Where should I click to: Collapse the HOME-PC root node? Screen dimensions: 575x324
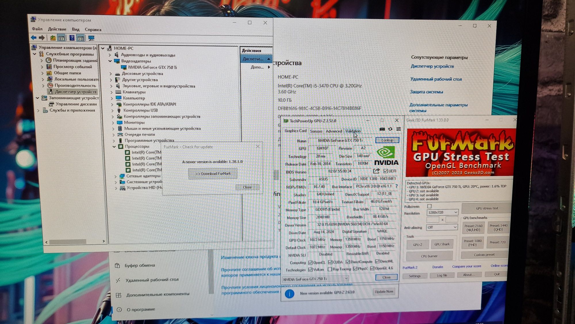click(103, 48)
